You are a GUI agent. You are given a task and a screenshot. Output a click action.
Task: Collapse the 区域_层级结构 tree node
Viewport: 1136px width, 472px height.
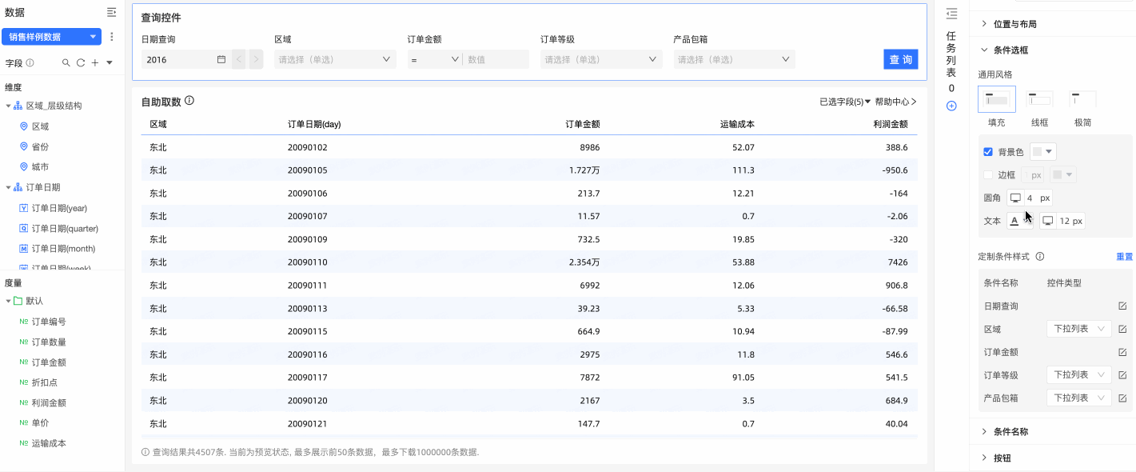8,106
